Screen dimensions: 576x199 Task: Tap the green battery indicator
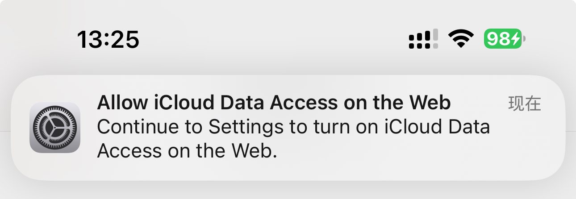tap(502, 39)
